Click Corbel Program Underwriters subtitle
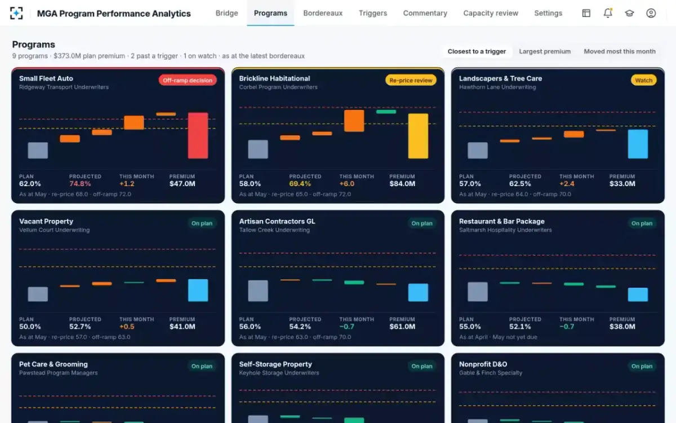676x423 pixels. [278, 87]
